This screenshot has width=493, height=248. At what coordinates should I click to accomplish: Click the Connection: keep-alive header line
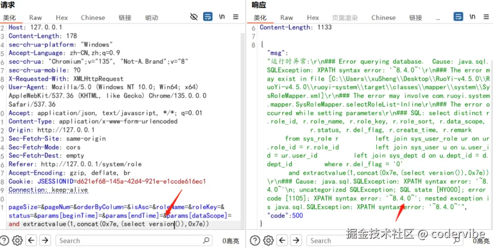coord(48,190)
